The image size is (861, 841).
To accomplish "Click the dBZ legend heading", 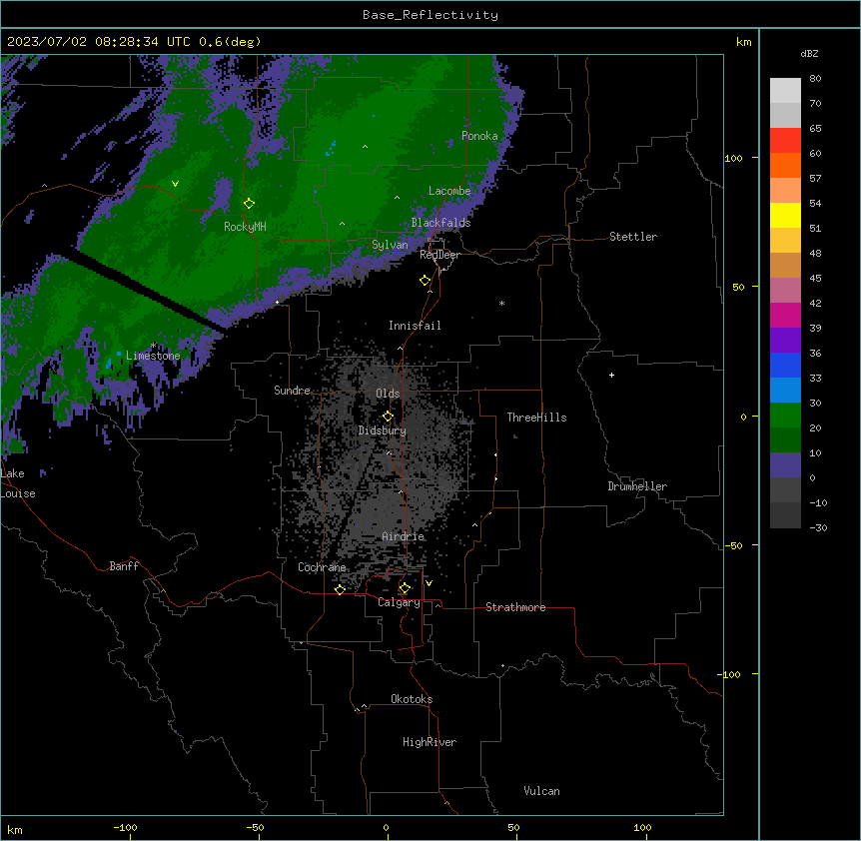I will pyautogui.click(x=809, y=54).
